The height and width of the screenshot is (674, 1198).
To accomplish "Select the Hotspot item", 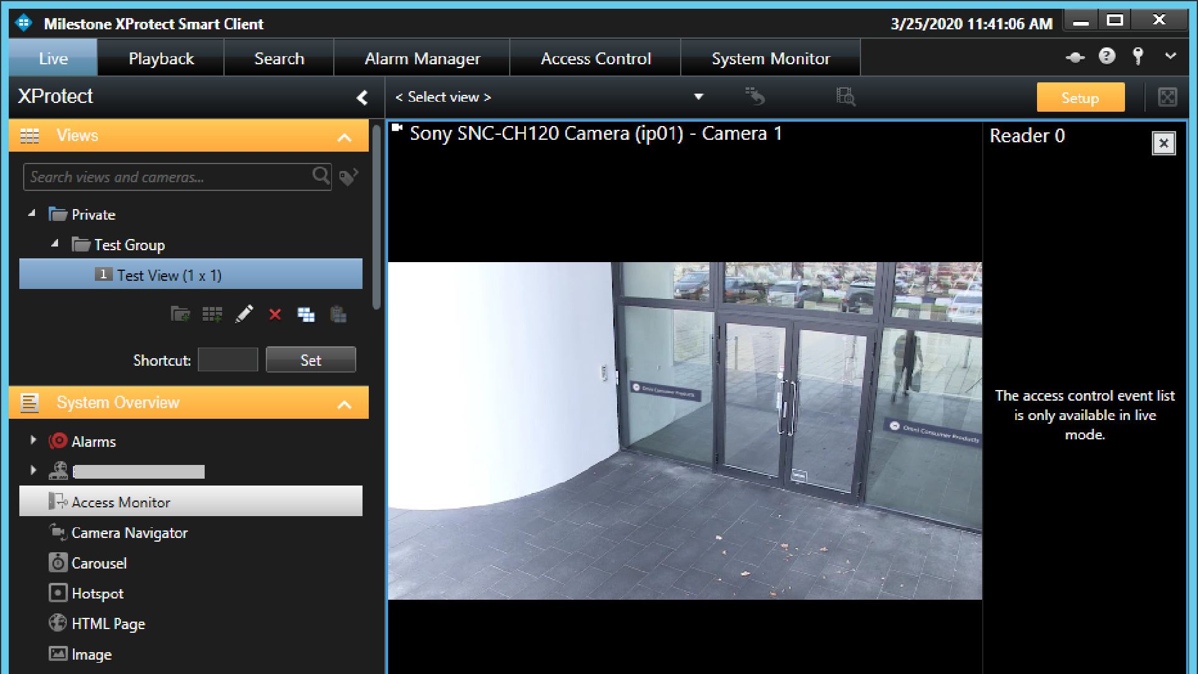I will click(x=97, y=593).
